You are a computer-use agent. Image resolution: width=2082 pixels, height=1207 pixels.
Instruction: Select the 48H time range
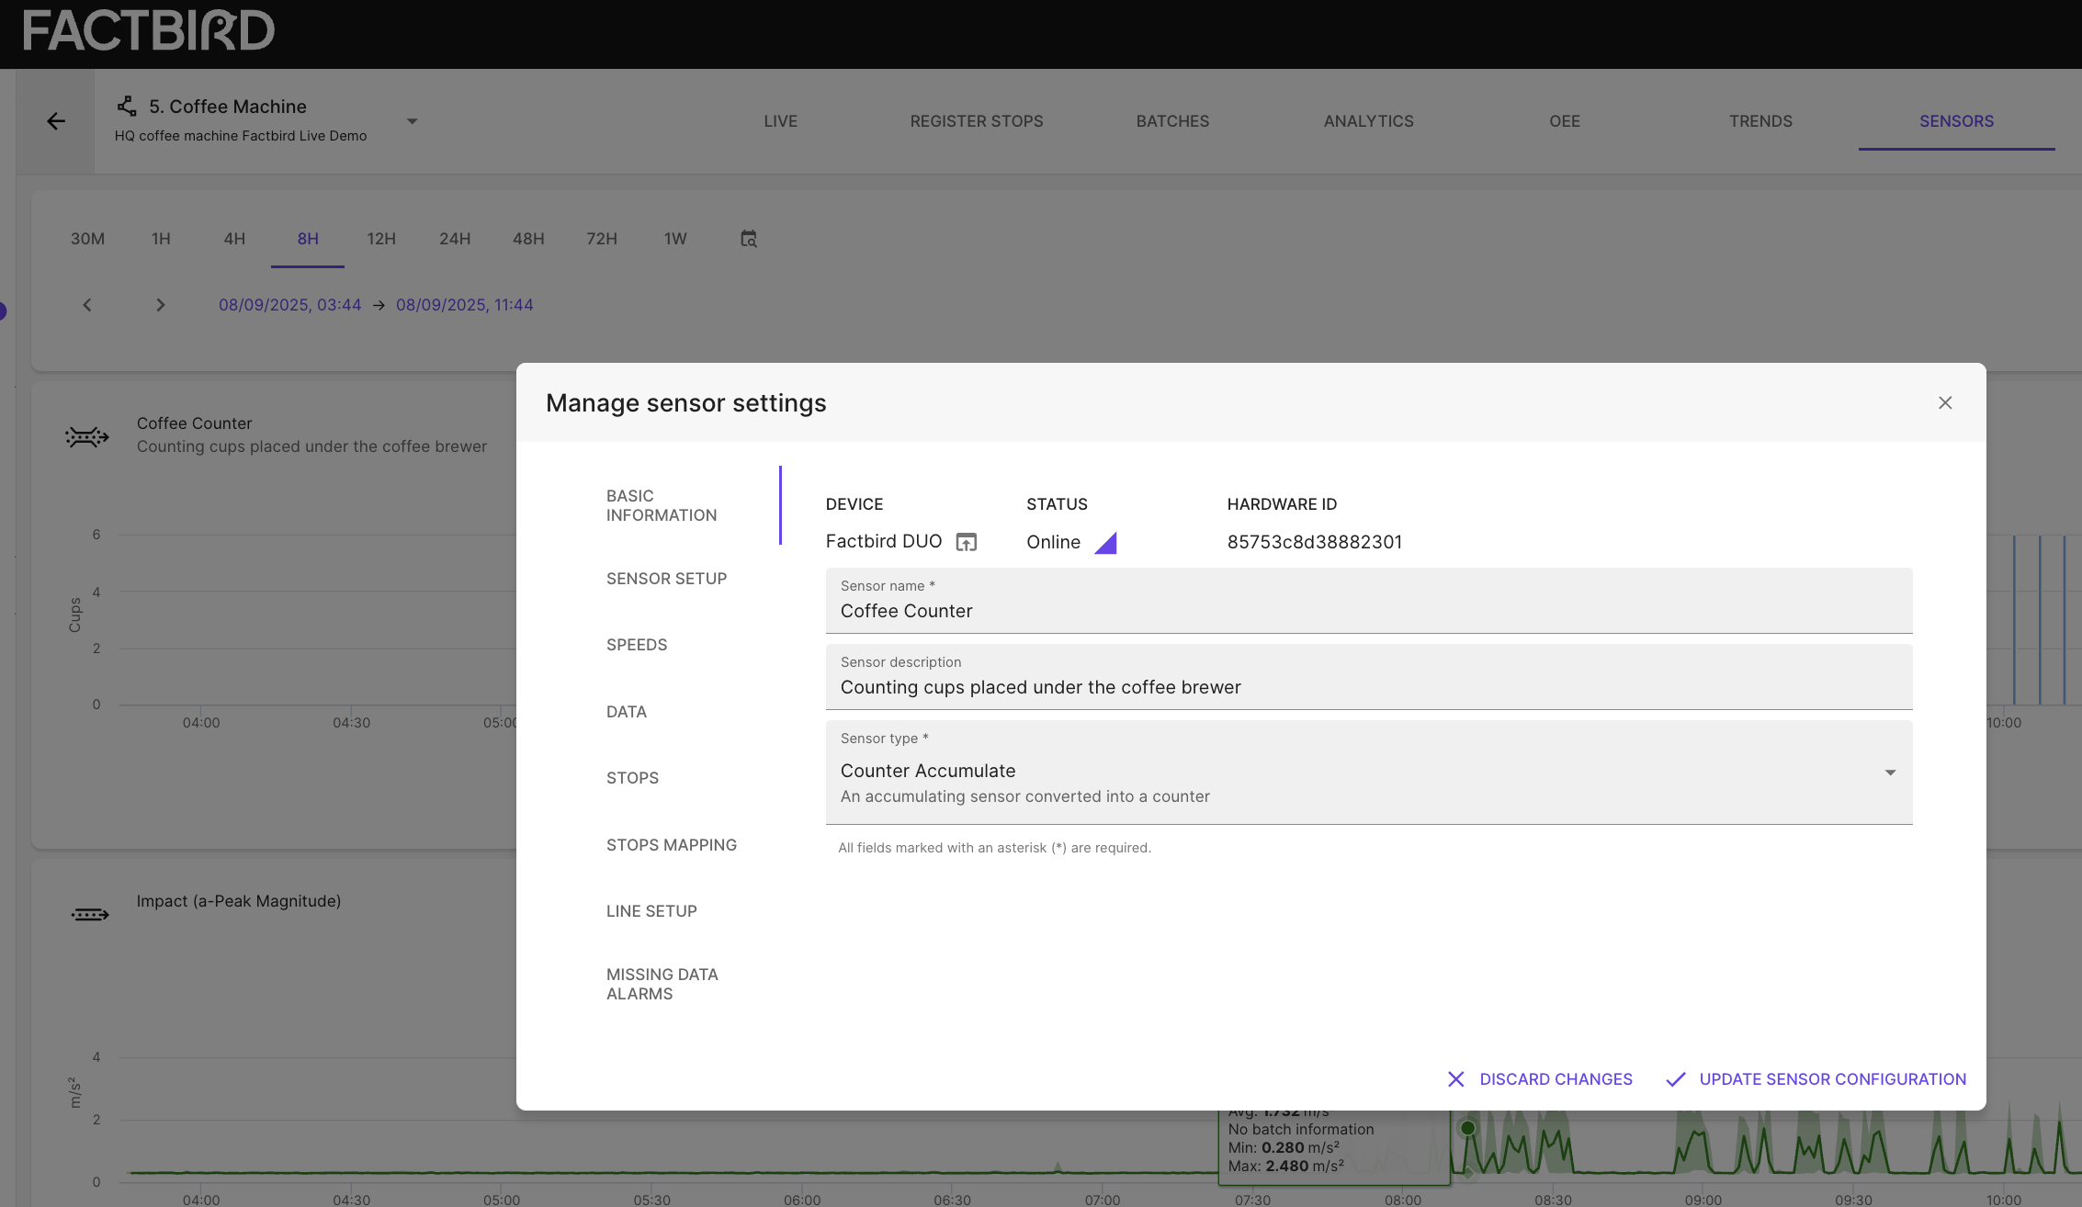pyautogui.click(x=528, y=239)
